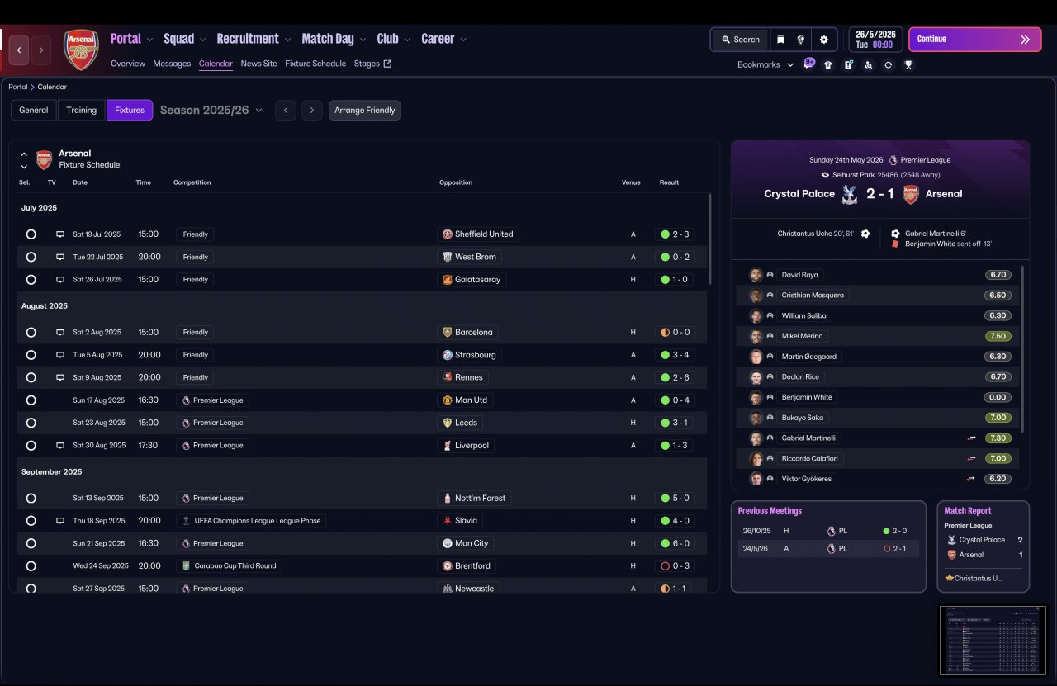
Task: Click the 26/5/2026 date and time box
Action: (x=875, y=40)
